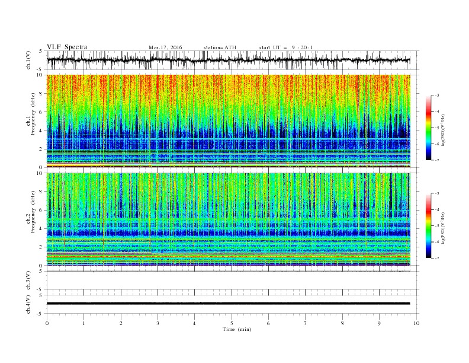Viewport: 469px width, 363px height.
Task: Select the date text "Mar.17, 2016"
Action: [165, 47]
